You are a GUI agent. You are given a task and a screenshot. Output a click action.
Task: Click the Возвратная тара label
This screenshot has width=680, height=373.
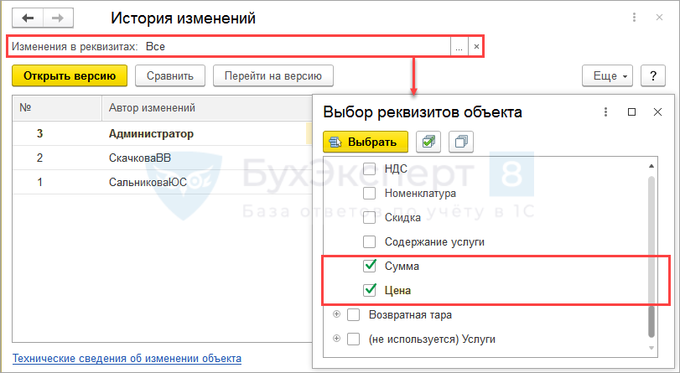click(410, 314)
